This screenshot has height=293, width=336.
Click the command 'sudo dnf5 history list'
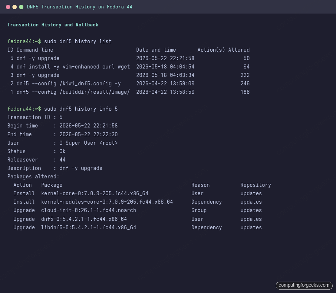(78, 41)
